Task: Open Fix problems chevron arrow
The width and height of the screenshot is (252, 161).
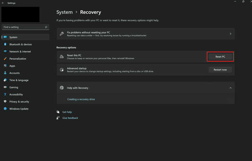Action: 231,34
